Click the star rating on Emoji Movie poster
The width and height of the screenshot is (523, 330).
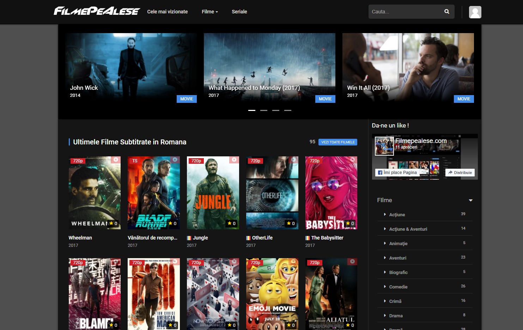click(x=291, y=325)
